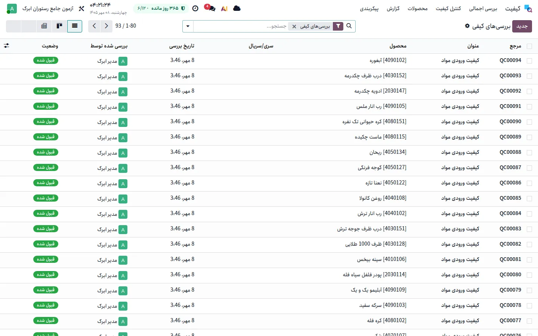
Task: Open the company switcher آزمون جامع رستوران ابرک
Action: click(48, 8)
